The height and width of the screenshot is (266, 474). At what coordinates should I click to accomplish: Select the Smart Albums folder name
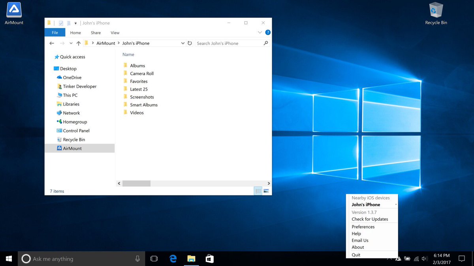coord(144,105)
